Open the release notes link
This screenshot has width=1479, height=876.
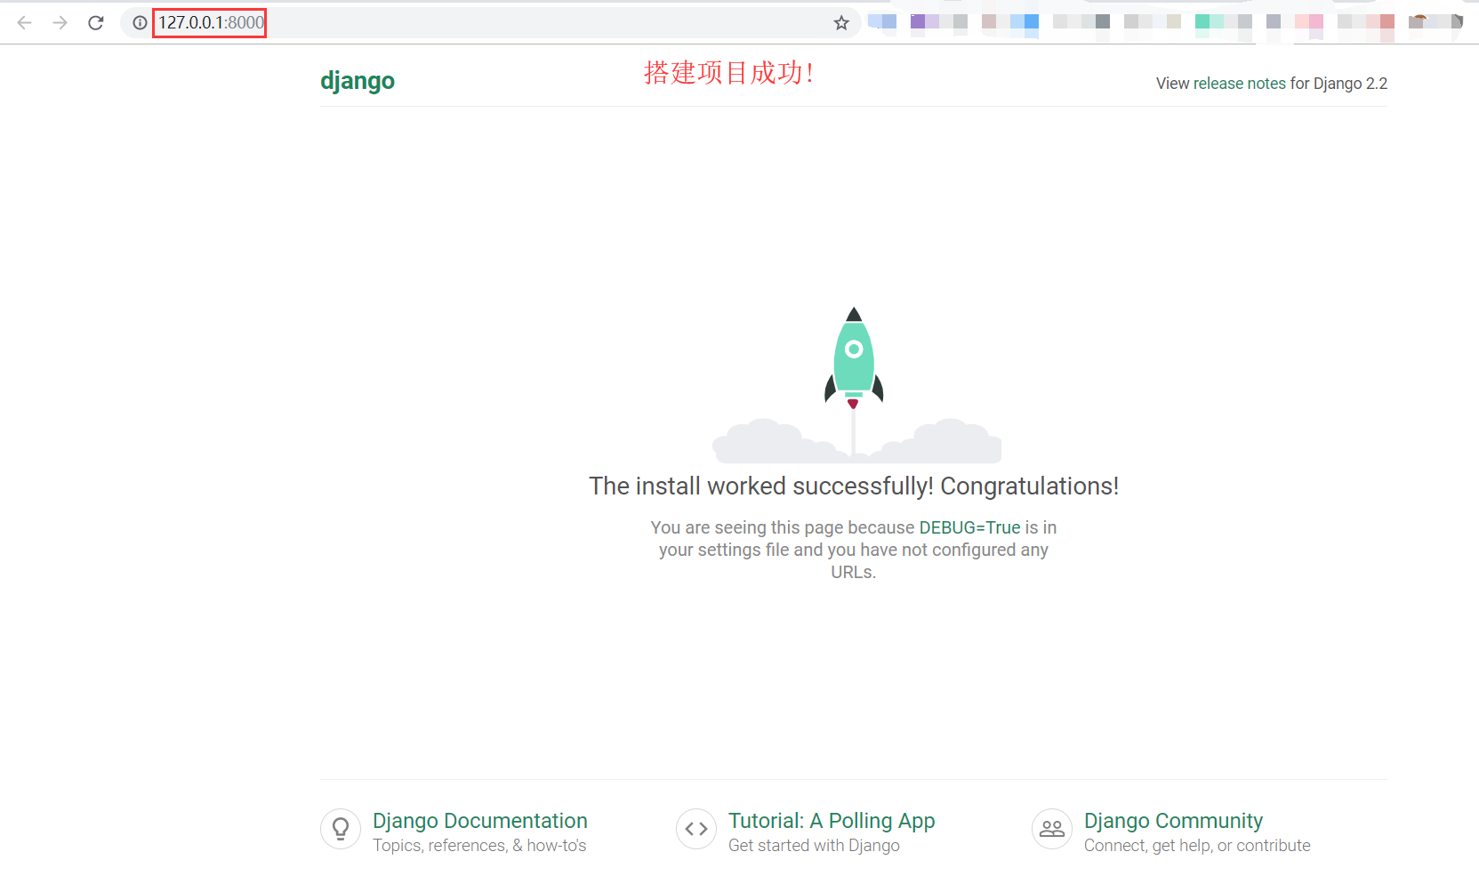point(1239,84)
